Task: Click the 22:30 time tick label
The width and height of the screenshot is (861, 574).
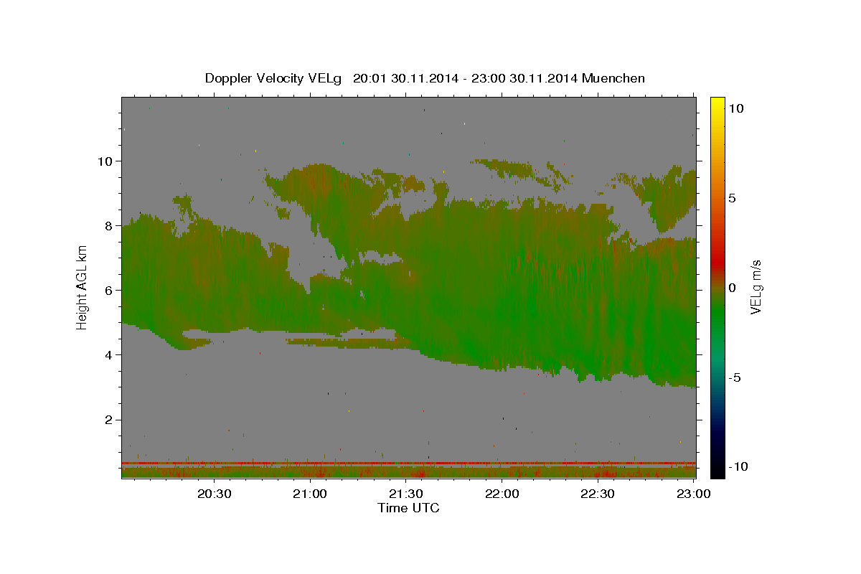Action: pyautogui.click(x=597, y=494)
